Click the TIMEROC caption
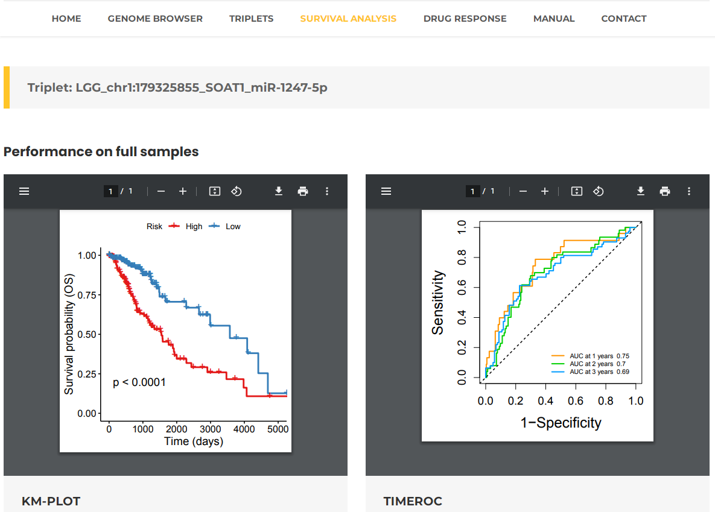 pos(413,501)
